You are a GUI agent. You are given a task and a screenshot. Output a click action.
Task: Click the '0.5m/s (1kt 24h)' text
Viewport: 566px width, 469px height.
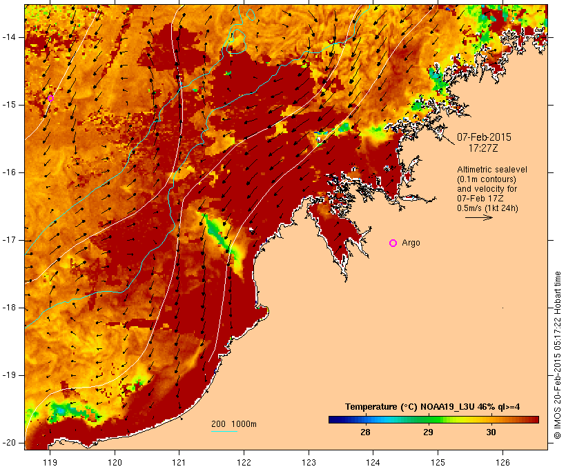coord(487,208)
